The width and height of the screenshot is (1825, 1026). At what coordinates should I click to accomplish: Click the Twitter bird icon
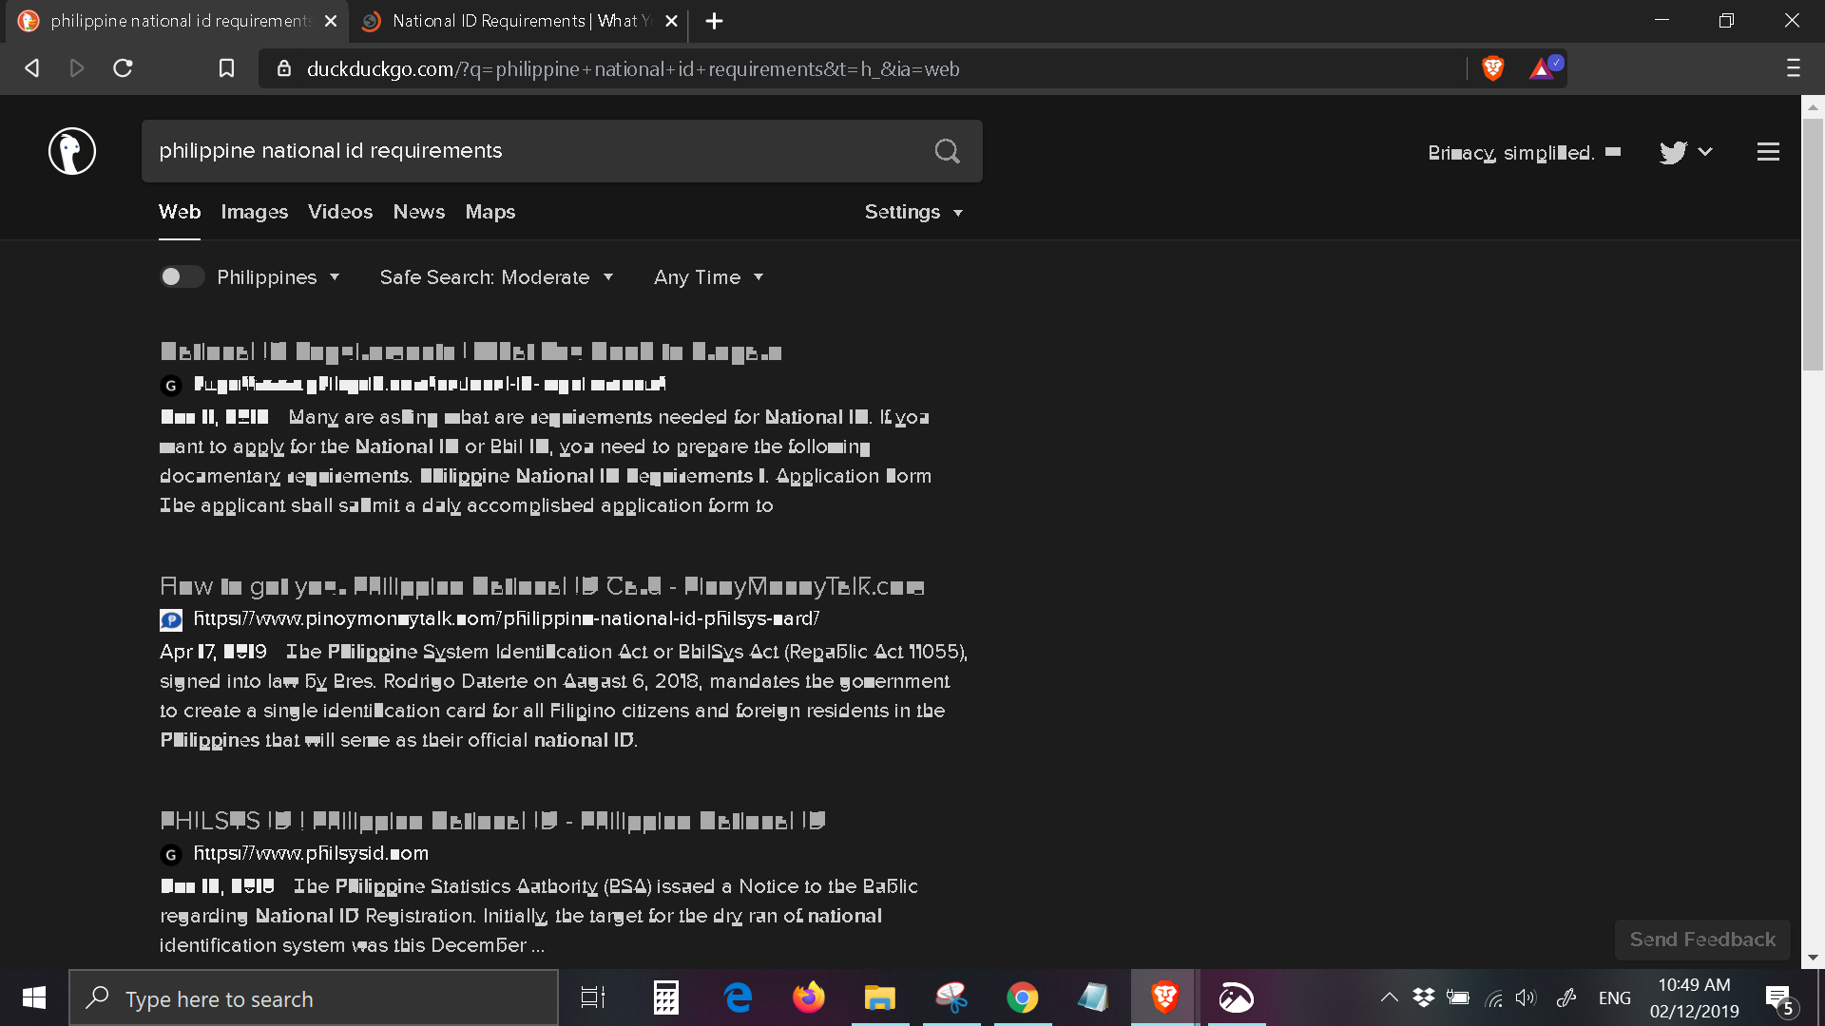coord(1672,152)
